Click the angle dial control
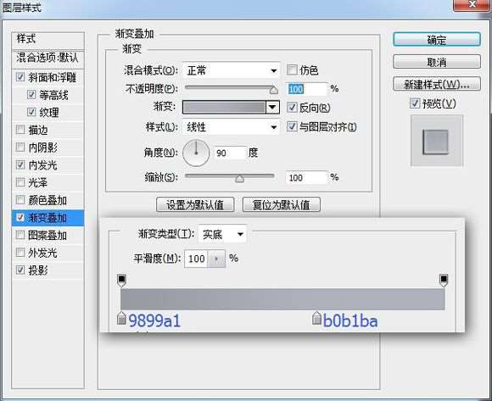492x401 pixels. tap(196, 153)
